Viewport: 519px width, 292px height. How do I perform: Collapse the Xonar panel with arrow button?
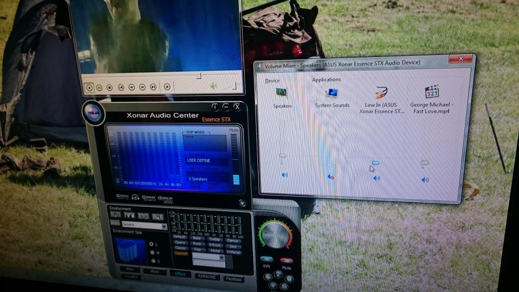pos(242,202)
